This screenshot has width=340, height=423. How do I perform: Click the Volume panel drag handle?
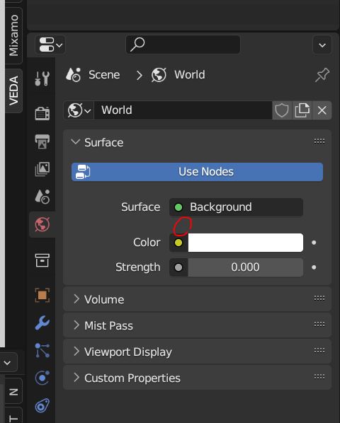(x=319, y=298)
